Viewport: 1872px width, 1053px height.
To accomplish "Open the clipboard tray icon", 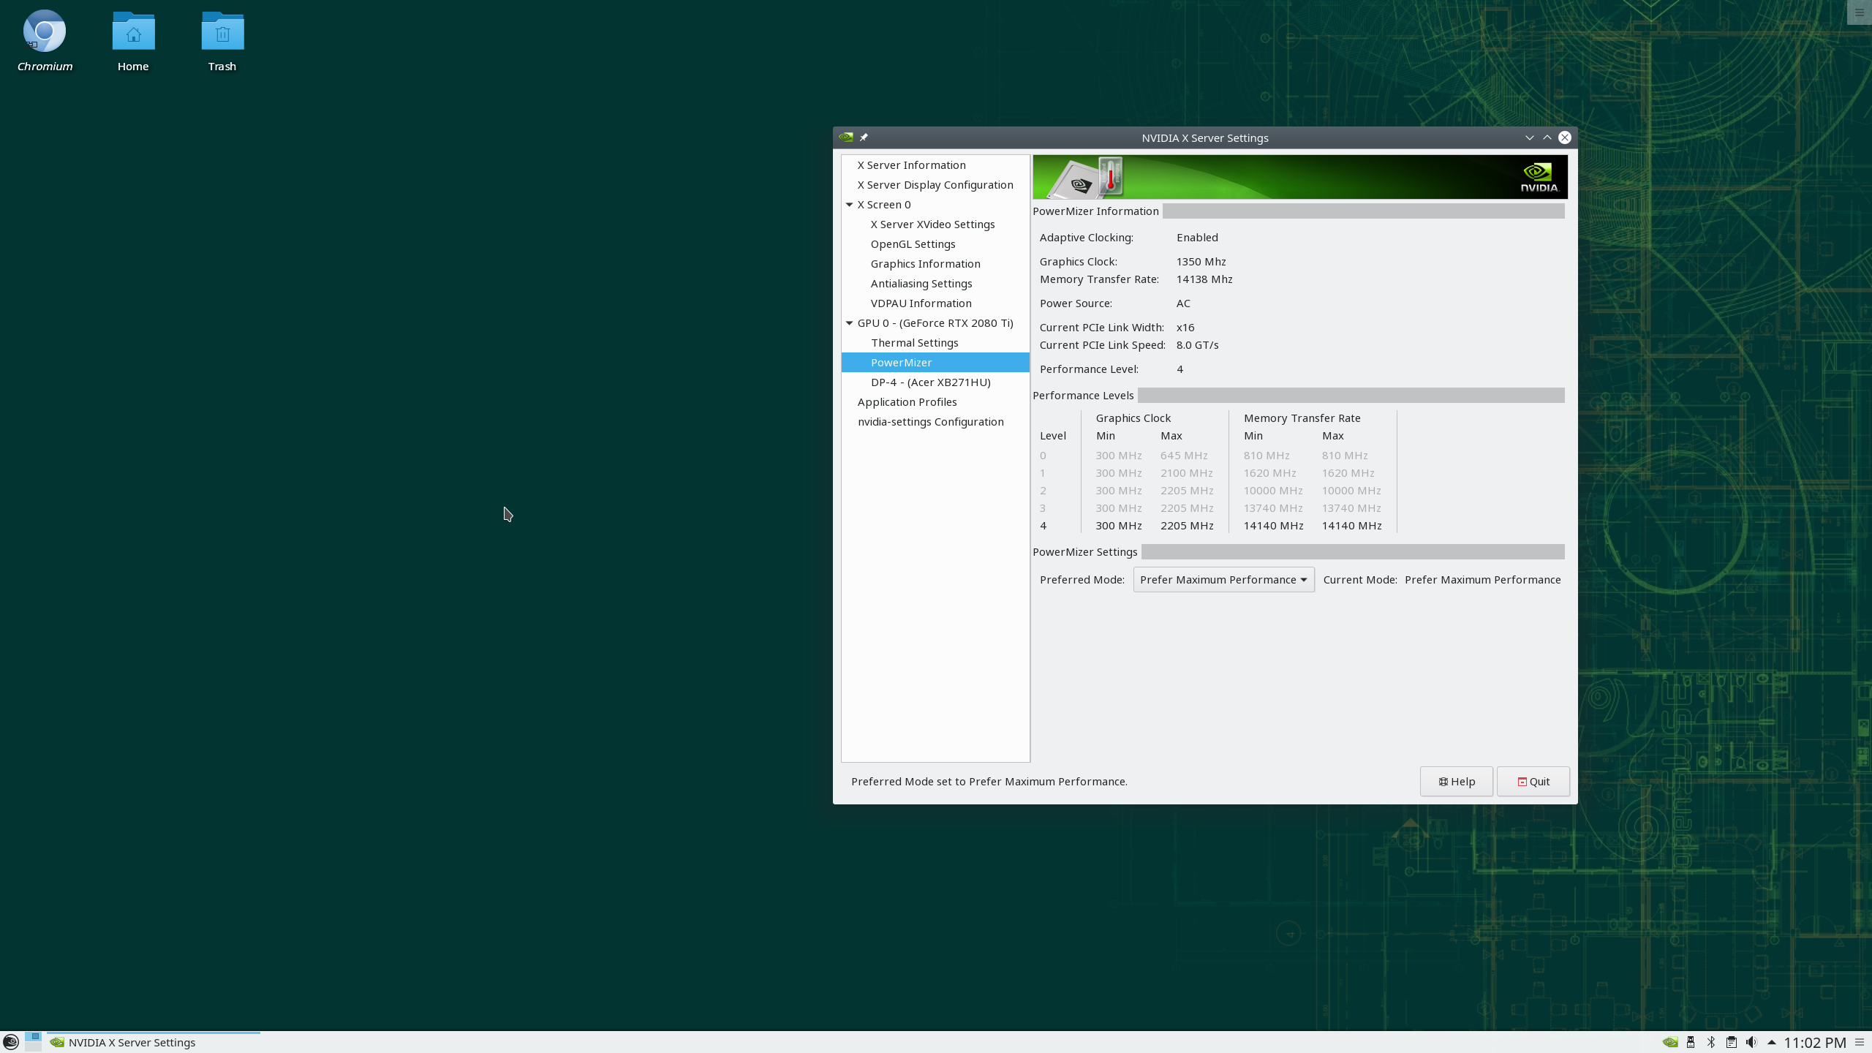I will tap(1731, 1042).
